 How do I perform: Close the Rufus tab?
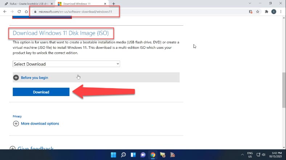[x=52, y=4]
